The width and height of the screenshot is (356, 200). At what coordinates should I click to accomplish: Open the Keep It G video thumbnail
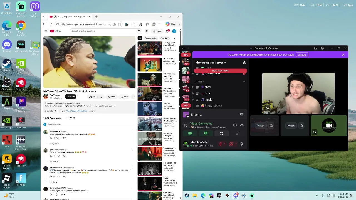coord(150,109)
